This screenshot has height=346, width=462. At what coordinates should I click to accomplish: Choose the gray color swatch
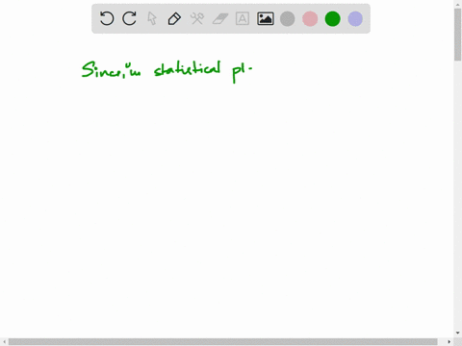[x=288, y=18]
